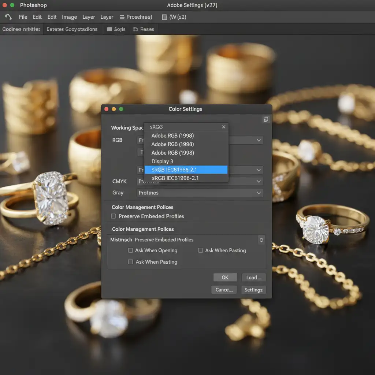Click the hamburger icon beside Proschree
Viewport: 375px width, 375px height.
click(122, 17)
